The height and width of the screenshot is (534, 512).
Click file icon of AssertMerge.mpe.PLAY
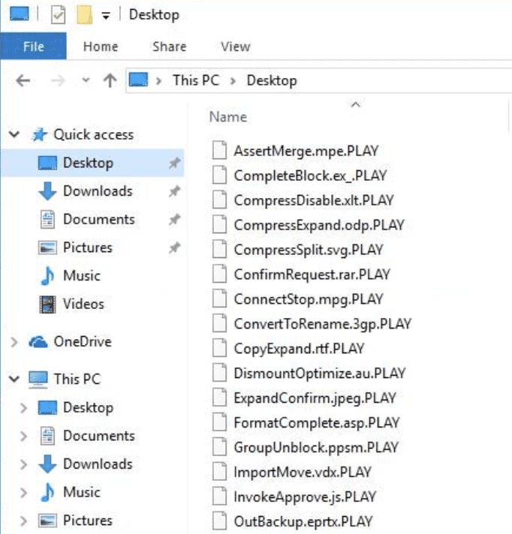click(x=219, y=151)
